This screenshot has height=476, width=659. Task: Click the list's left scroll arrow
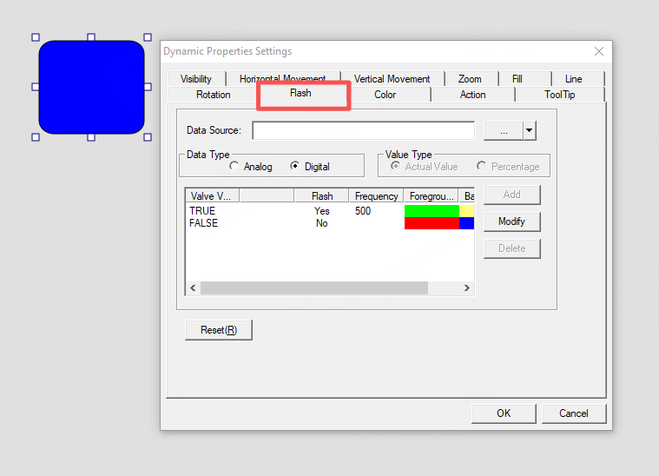tap(193, 288)
